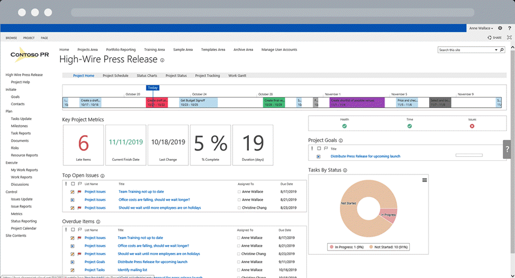Screen dimensions: 515x278
Task: Expand the search scope dropdown arrow
Action: 496,50
